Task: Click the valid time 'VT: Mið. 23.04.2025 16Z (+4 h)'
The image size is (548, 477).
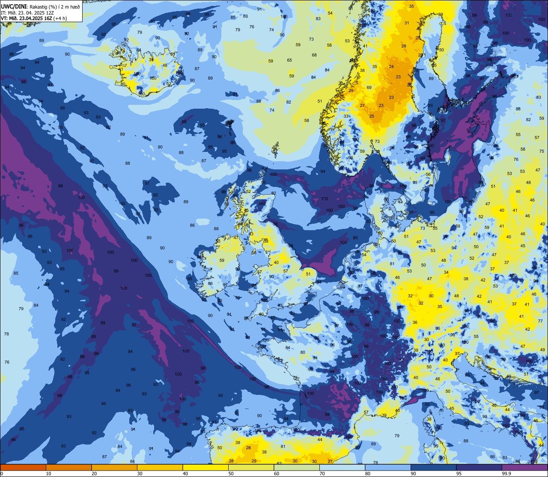Action: point(34,18)
